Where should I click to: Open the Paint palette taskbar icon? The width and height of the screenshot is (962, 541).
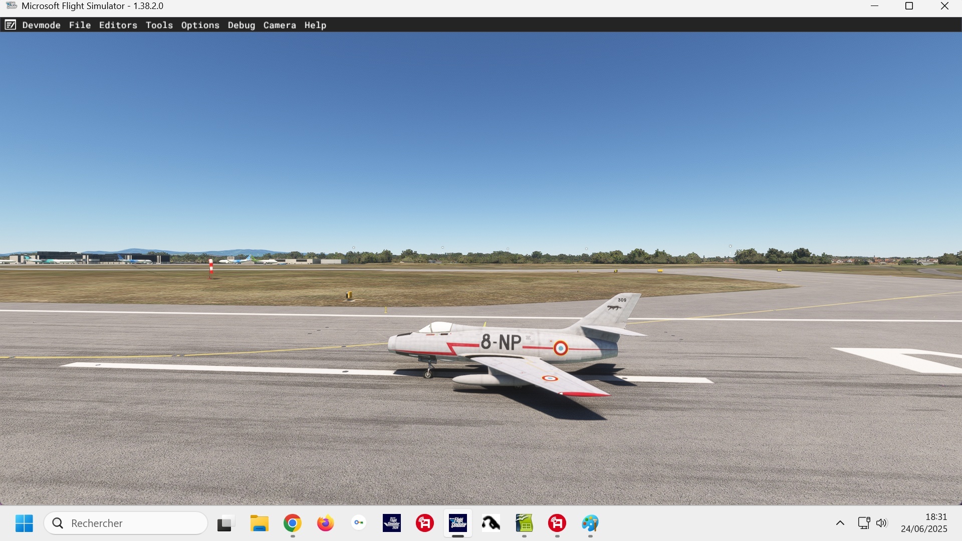click(590, 523)
